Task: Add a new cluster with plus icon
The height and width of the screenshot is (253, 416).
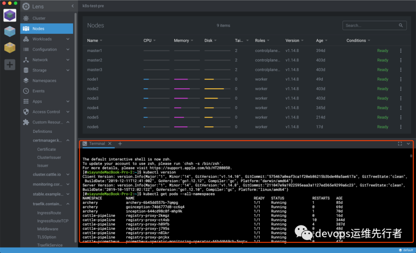Action: (x=10, y=65)
